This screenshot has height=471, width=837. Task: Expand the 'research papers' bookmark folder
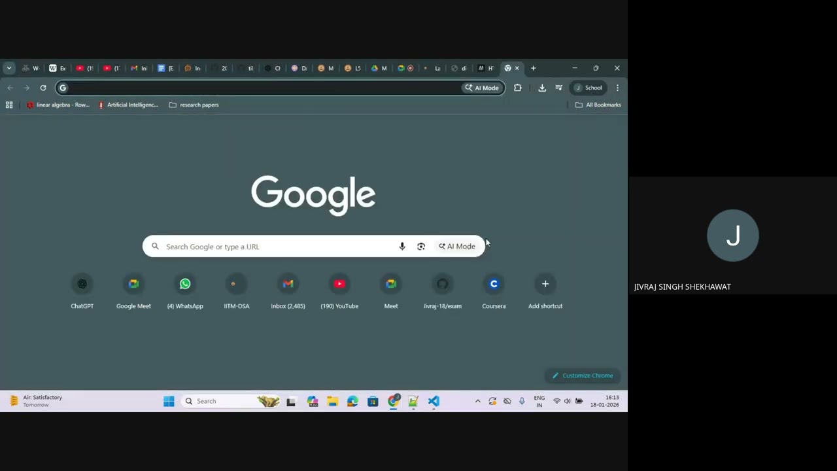[x=194, y=105]
